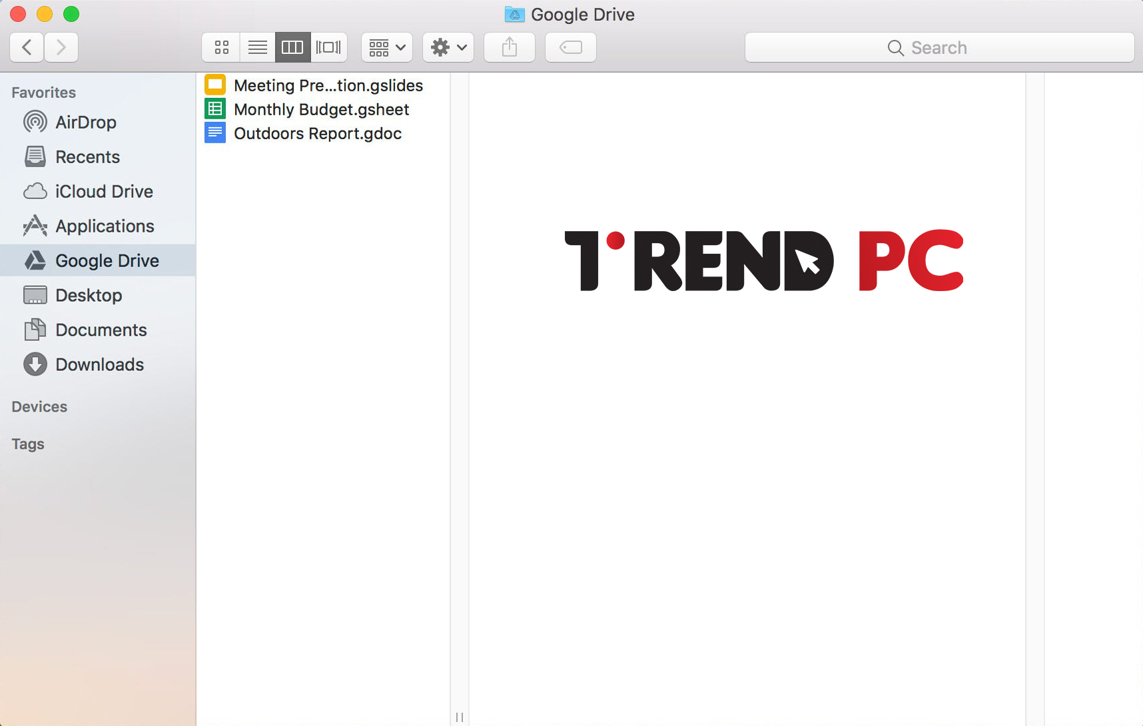Go back with the left arrow button
Viewport: 1143px width, 726px height.
(x=27, y=47)
